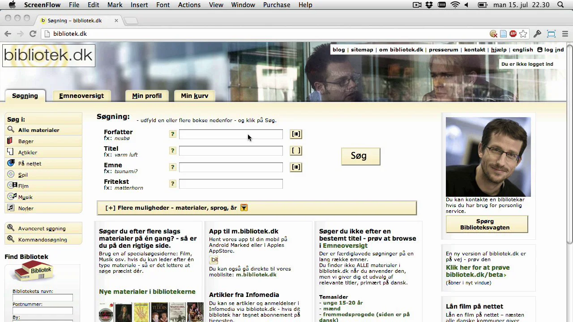The image size is (573, 322).
Task: Open Spotlight search in the menu bar
Action: coord(560,5)
